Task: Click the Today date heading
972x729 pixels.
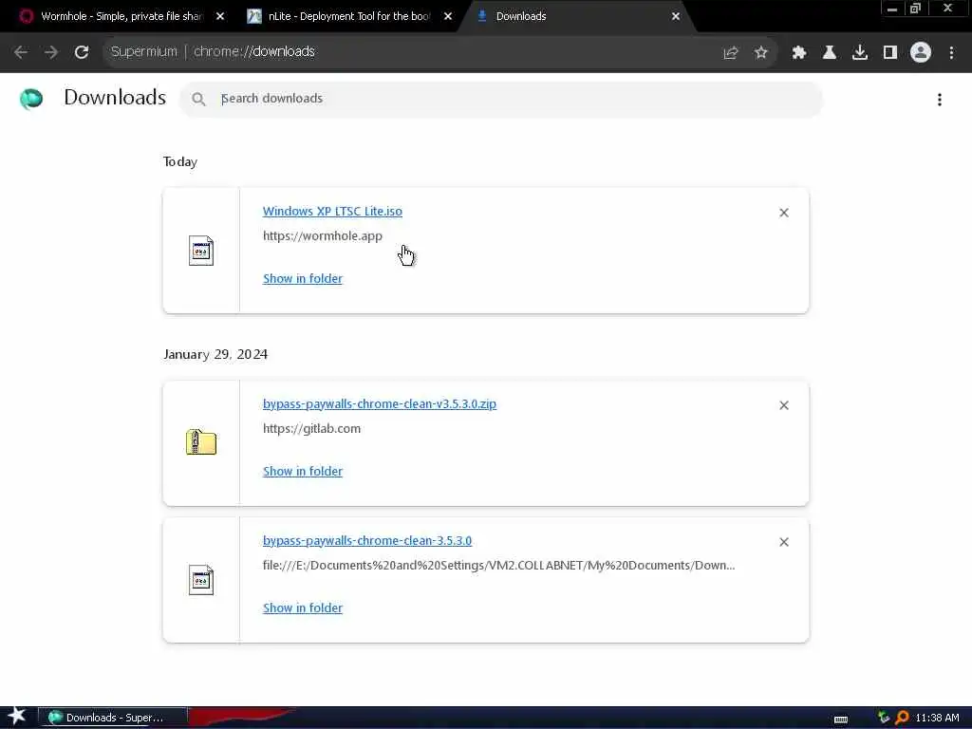Action: point(180,161)
